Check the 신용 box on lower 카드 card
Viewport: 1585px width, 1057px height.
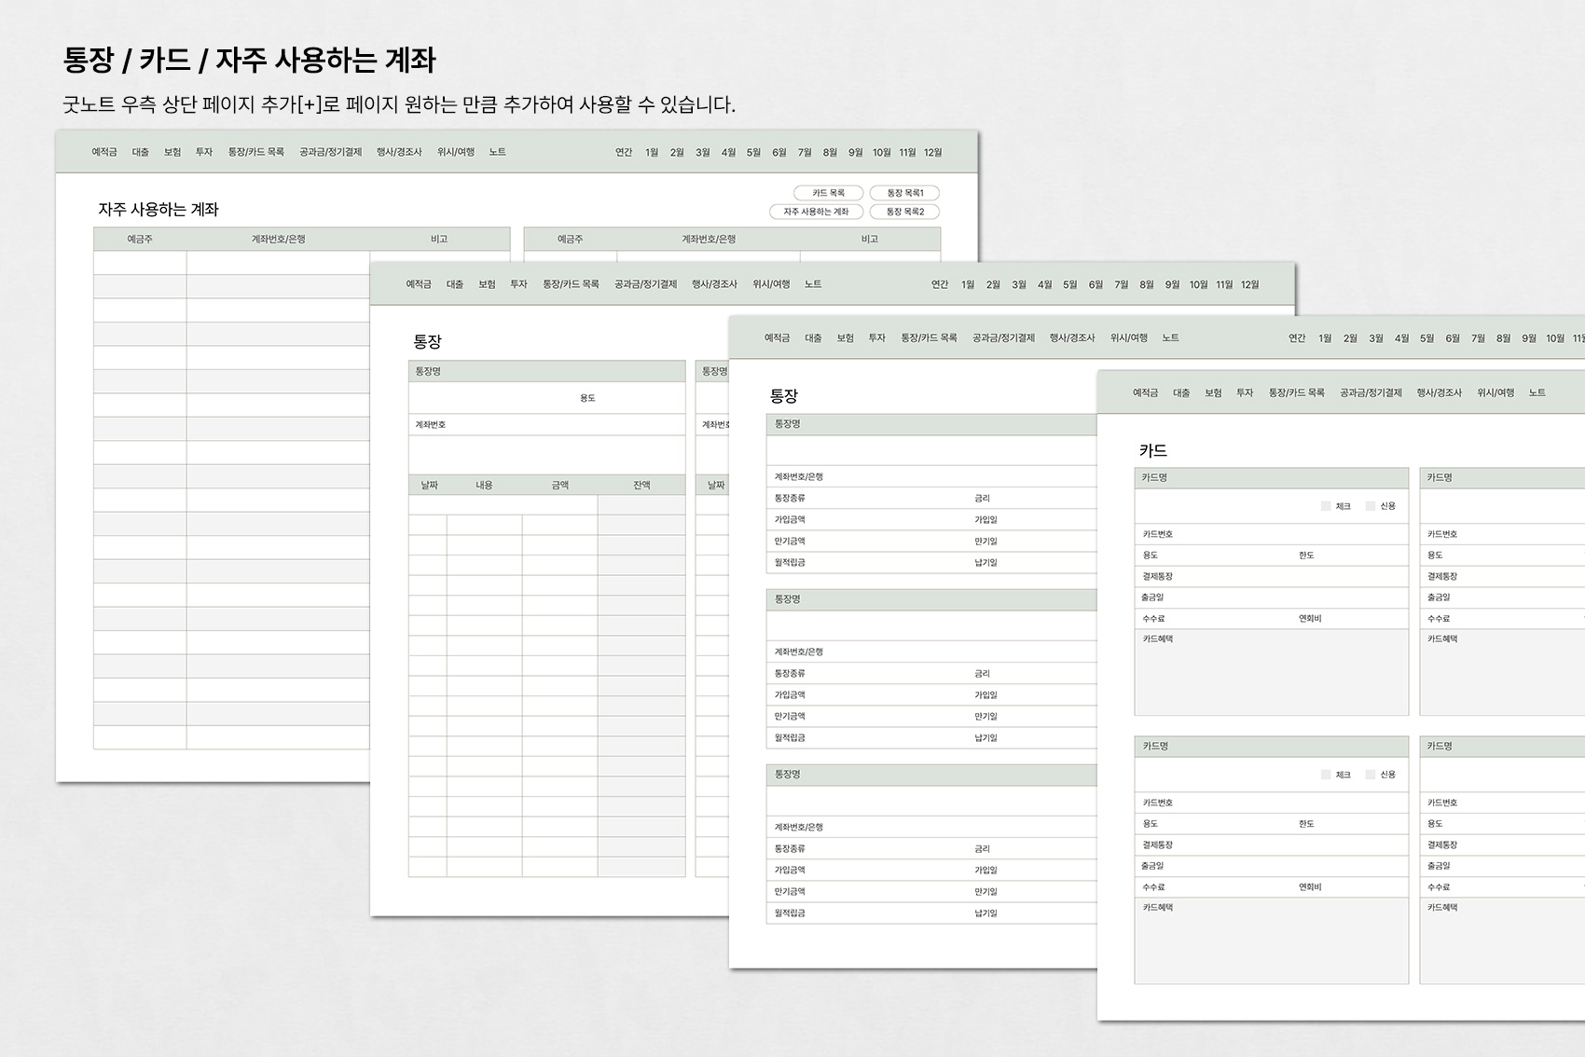click(1371, 775)
